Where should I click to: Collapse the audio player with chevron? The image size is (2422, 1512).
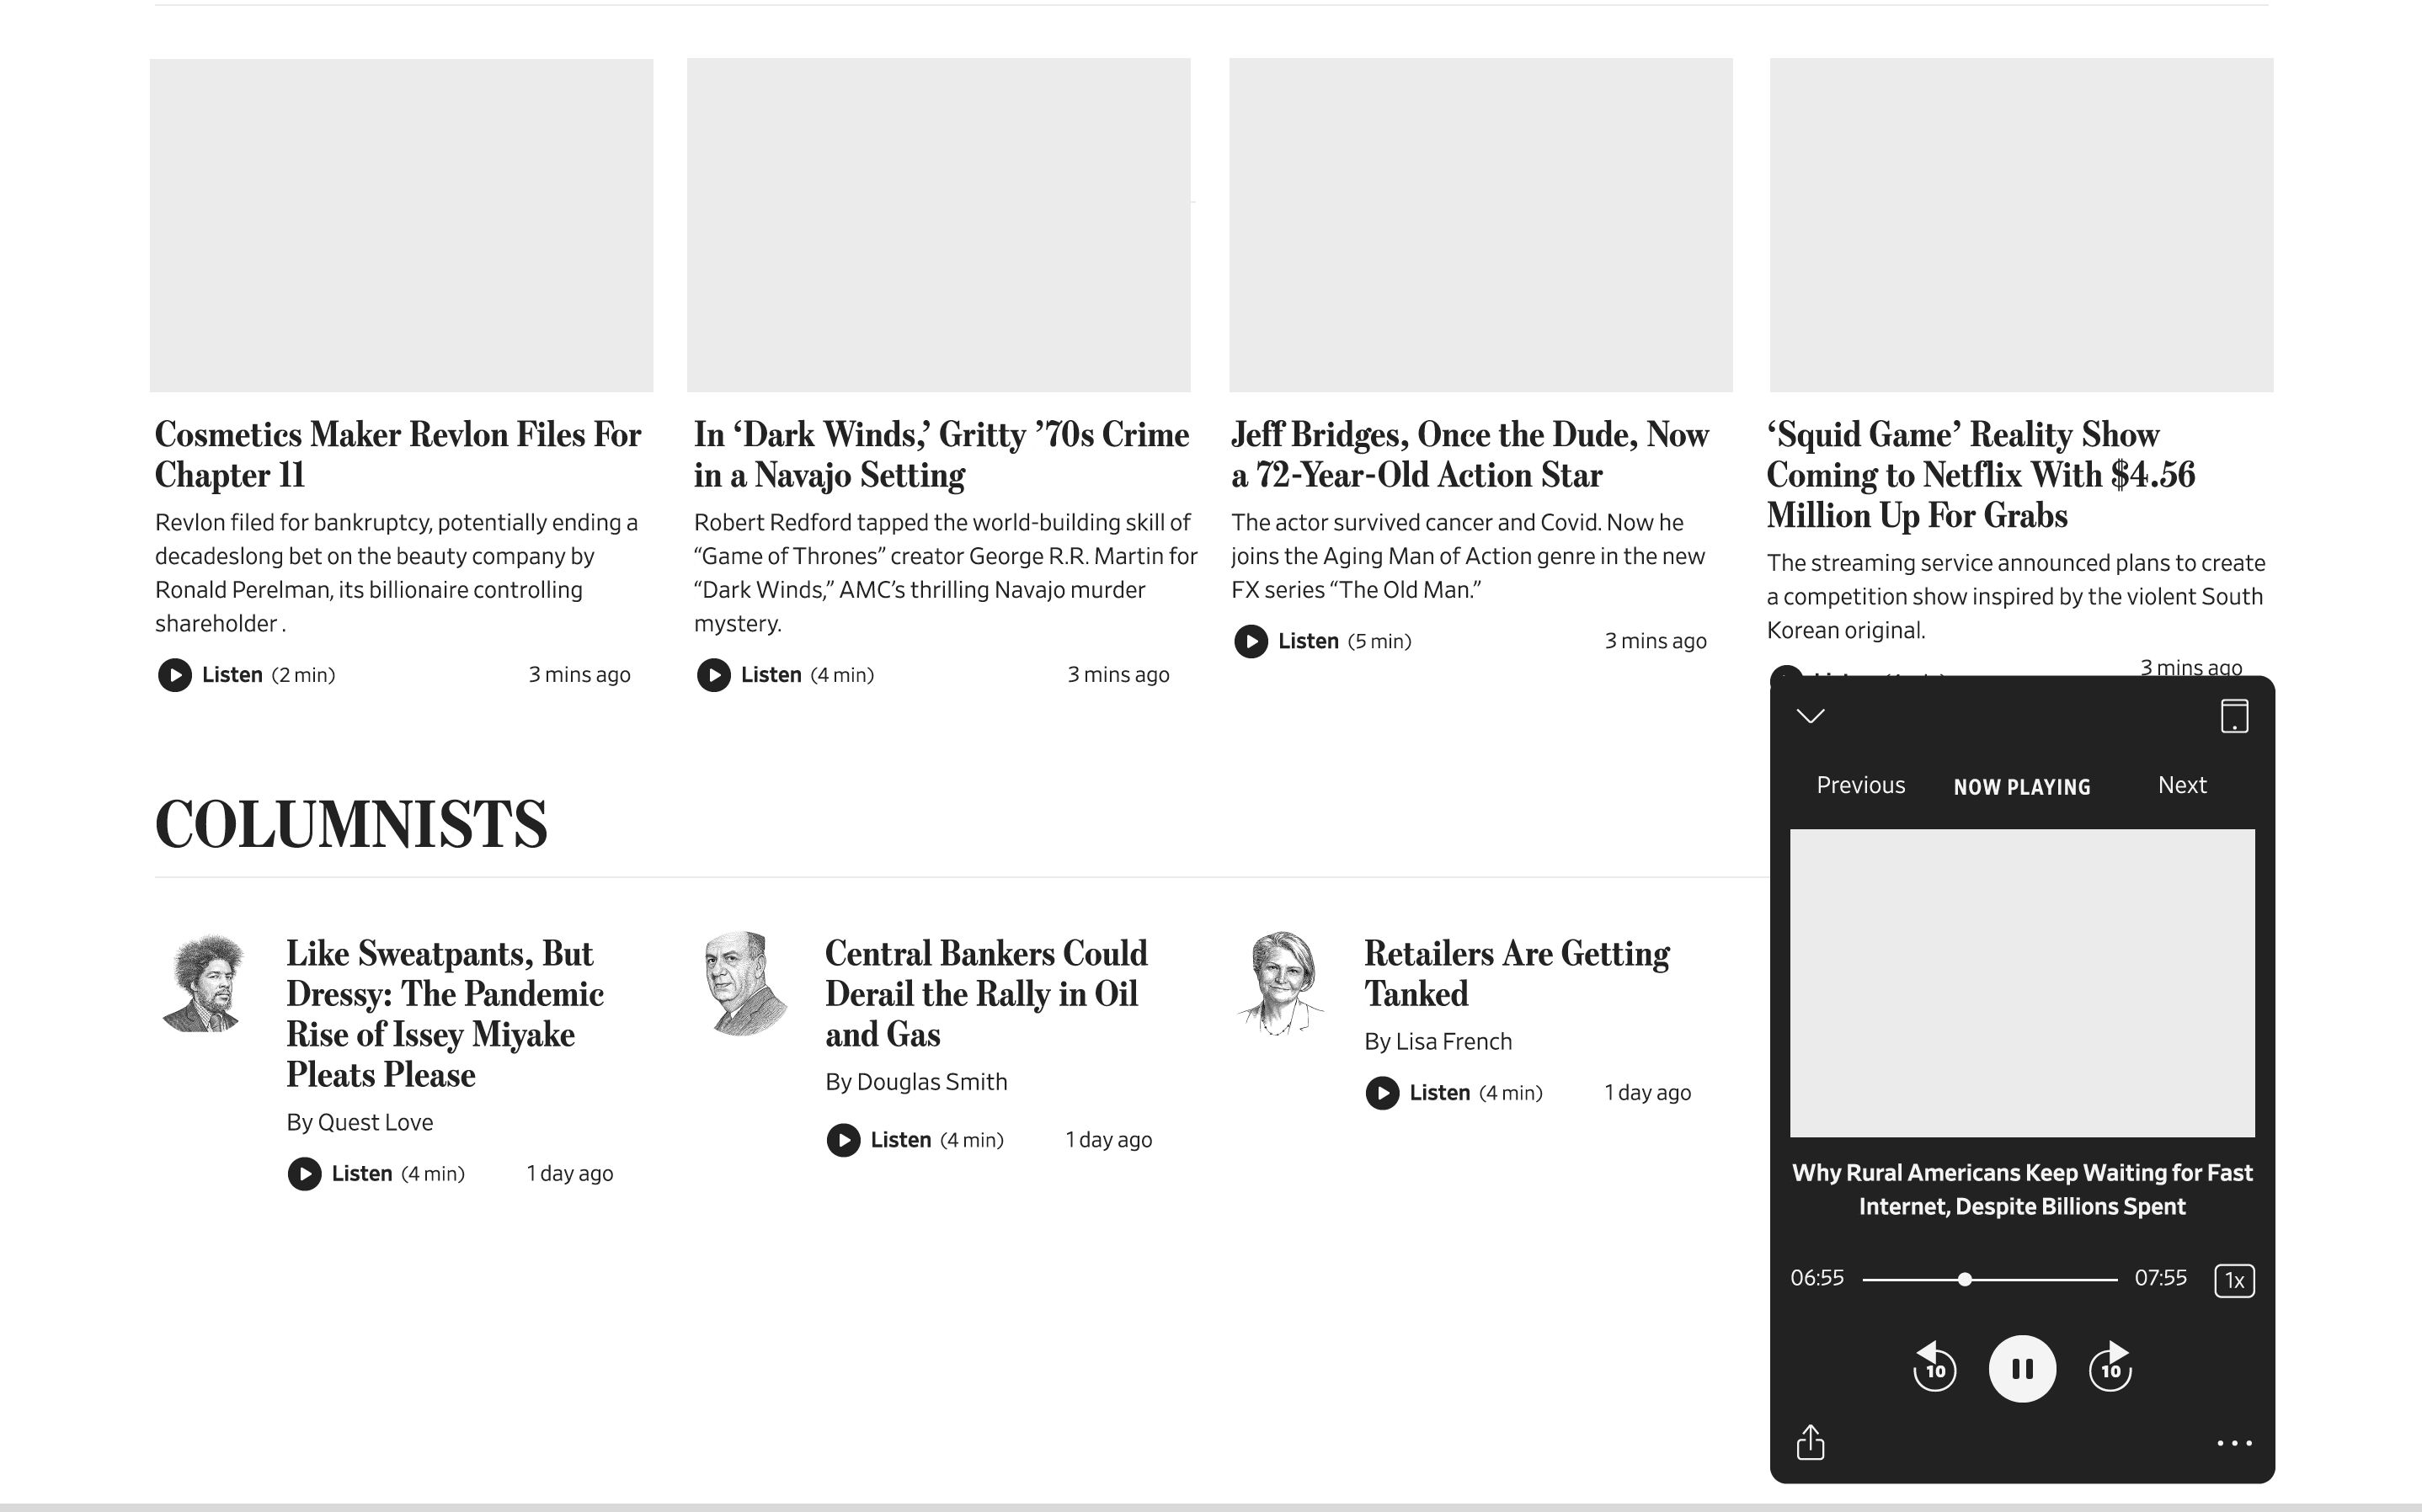(x=1810, y=716)
